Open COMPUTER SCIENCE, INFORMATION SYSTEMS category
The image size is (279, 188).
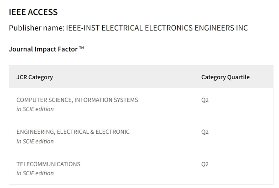(77, 100)
